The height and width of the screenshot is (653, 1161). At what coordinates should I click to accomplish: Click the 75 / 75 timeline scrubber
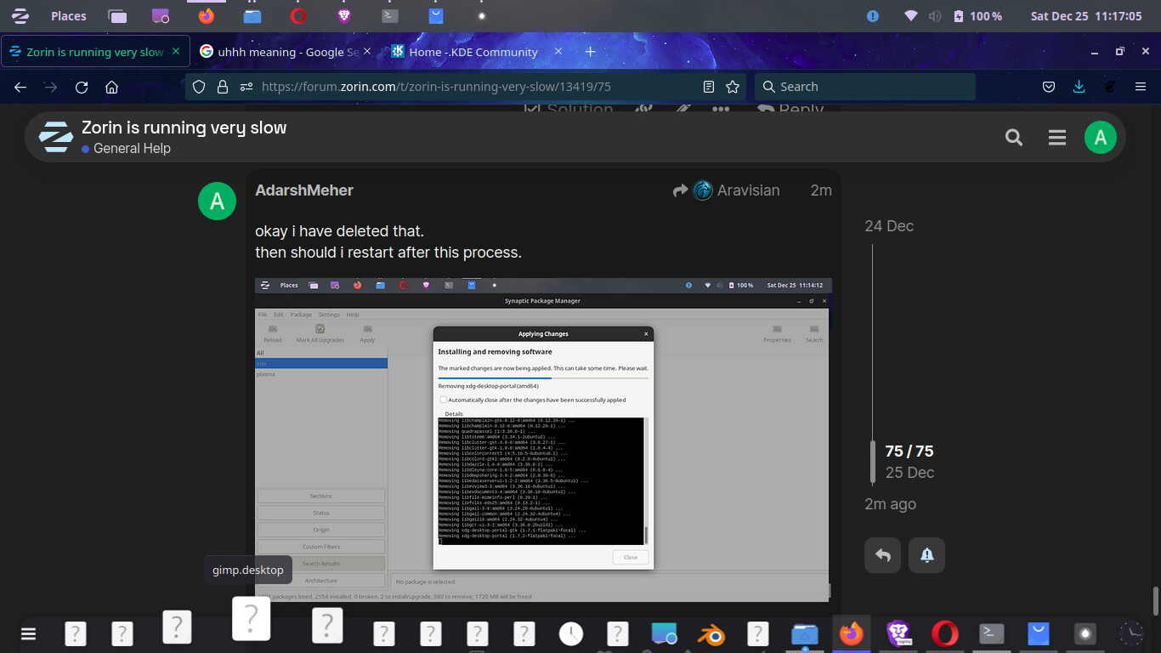click(x=909, y=451)
